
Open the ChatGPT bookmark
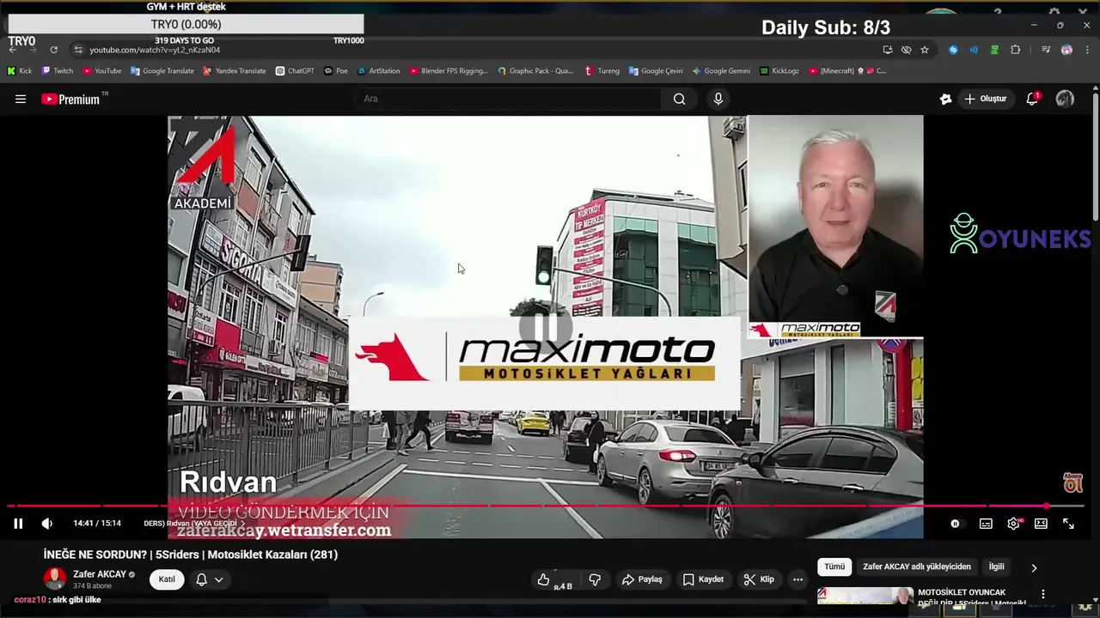tap(295, 71)
